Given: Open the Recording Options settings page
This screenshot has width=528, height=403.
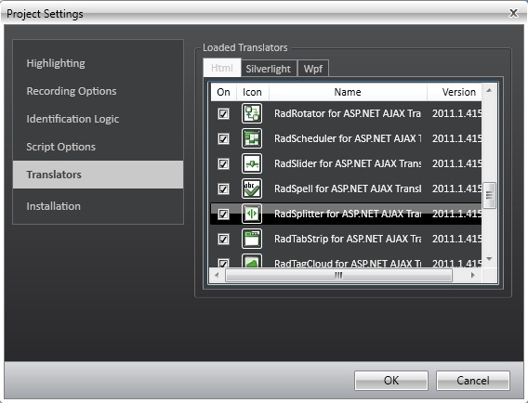Looking at the screenshot, I should (x=72, y=91).
